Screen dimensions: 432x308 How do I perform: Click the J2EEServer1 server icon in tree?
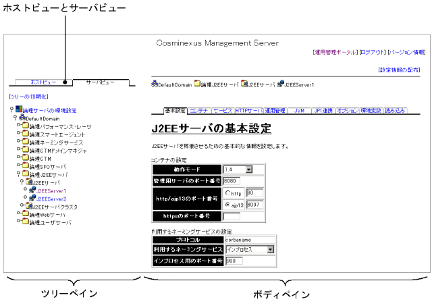click(32, 189)
